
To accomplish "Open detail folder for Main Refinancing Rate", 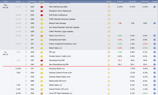I will point(109,7).
